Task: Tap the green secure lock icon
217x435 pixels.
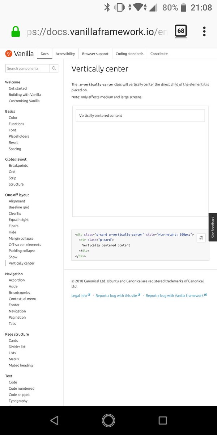Action: click(16, 32)
